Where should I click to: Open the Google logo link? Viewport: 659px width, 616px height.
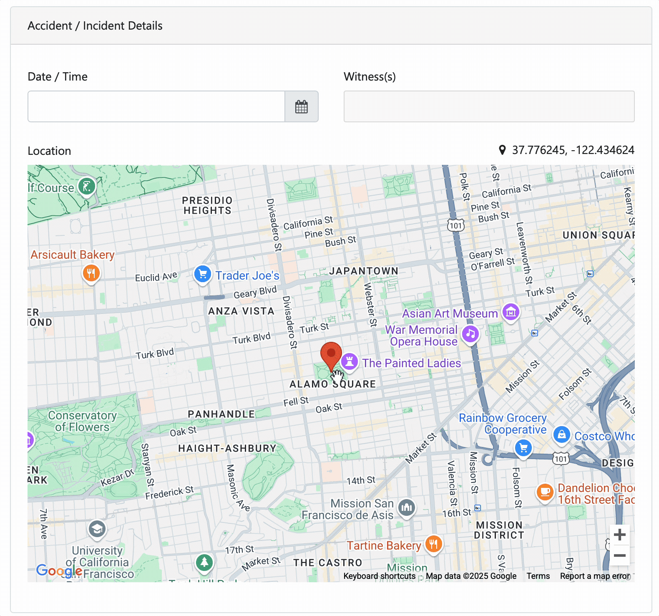(x=59, y=571)
